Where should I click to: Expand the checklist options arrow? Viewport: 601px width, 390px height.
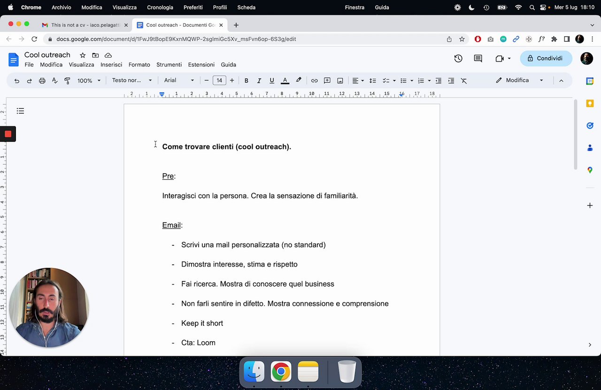coord(394,81)
